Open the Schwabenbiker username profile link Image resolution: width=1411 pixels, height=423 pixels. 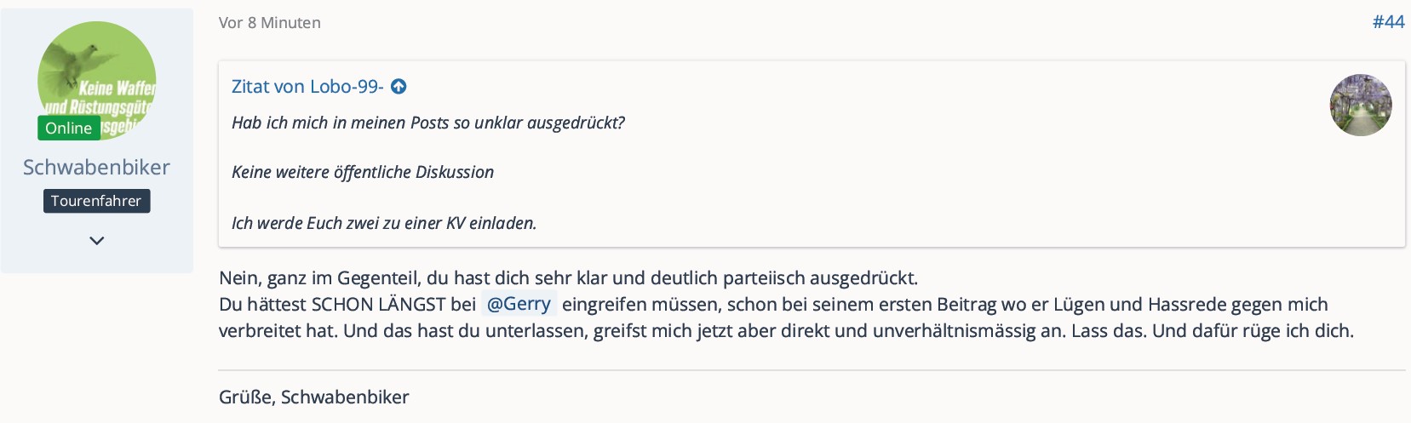[x=96, y=168]
